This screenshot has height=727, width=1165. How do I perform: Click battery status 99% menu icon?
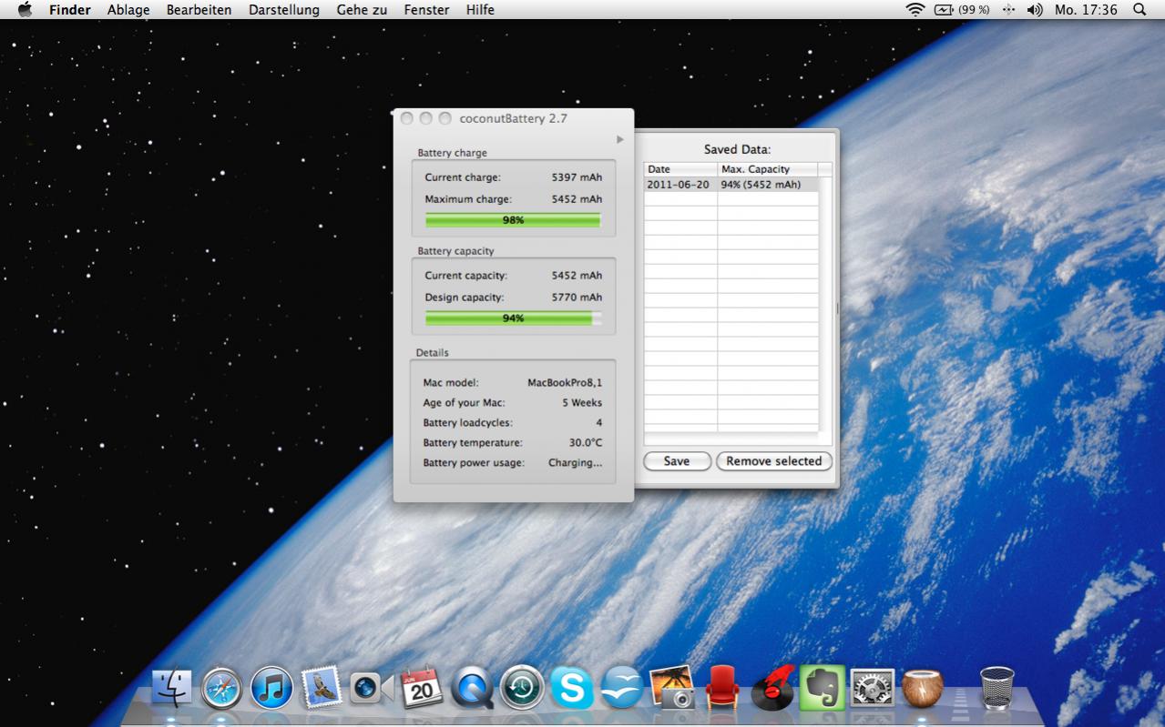pyautogui.click(x=962, y=10)
